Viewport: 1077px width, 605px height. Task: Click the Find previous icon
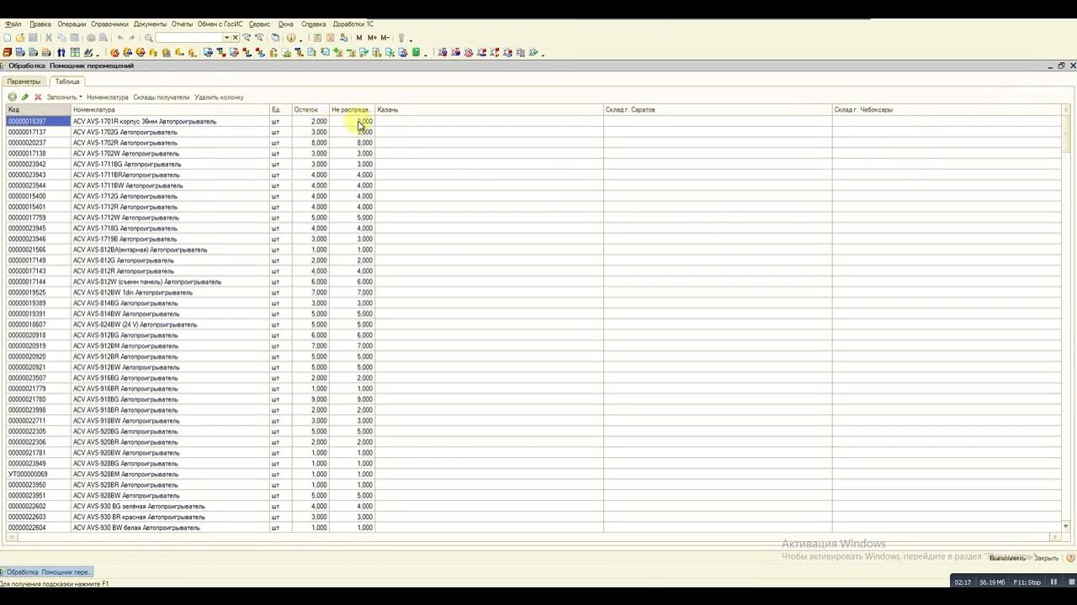pos(259,38)
